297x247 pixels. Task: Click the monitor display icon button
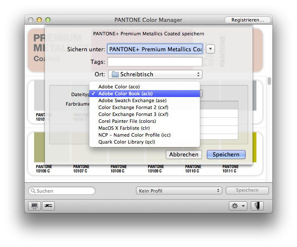pyautogui.click(x=35, y=206)
